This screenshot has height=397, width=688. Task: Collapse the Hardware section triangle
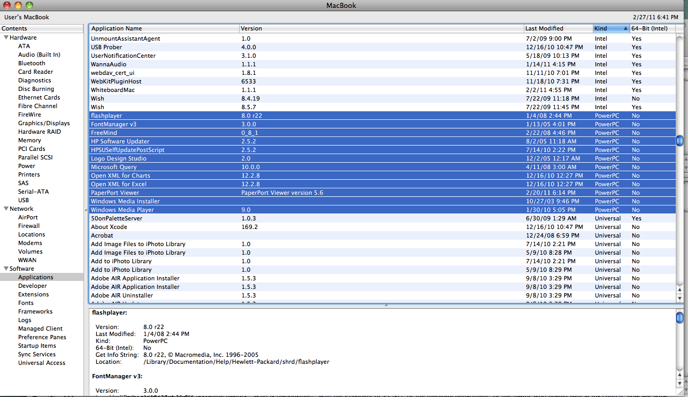(6, 37)
